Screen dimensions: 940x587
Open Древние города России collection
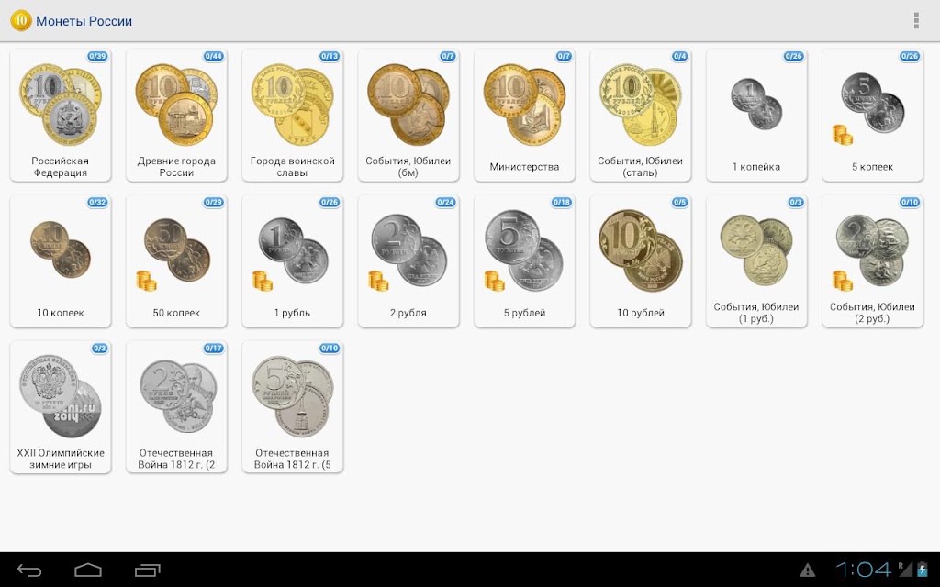(176, 115)
